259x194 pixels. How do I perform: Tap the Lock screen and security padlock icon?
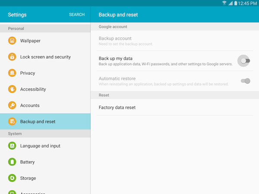click(x=12, y=57)
